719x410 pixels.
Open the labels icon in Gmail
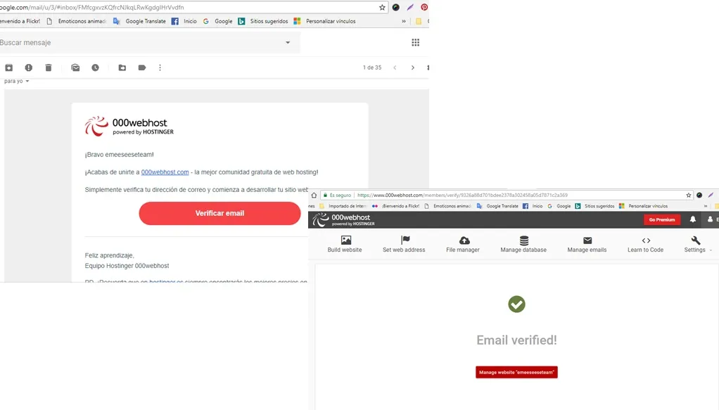[141, 68]
